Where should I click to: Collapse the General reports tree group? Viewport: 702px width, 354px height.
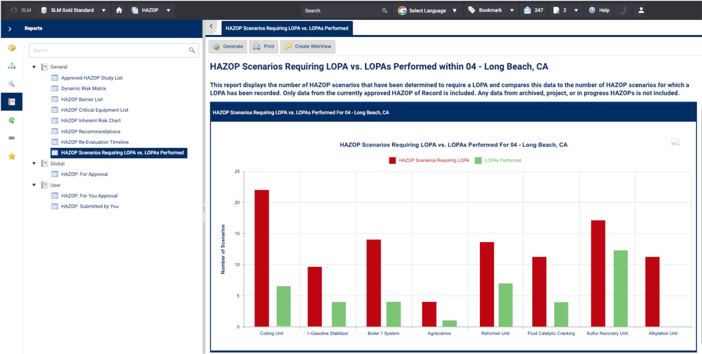coord(34,67)
